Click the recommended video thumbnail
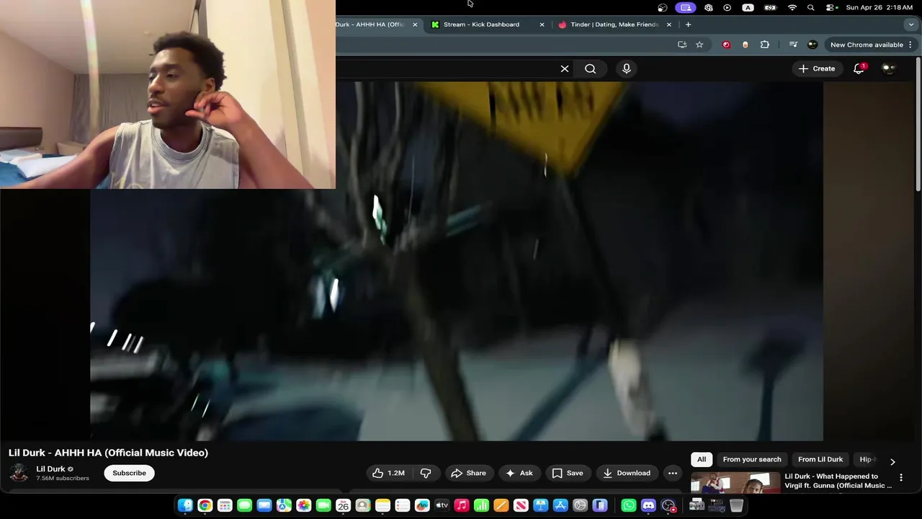922x519 pixels. pyautogui.click(x=735, y=482)
